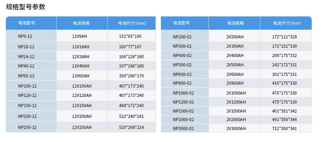This screenshot has height=142, width=321.
Task: Select the left table 电池规格 header
Action: point(81,23)
